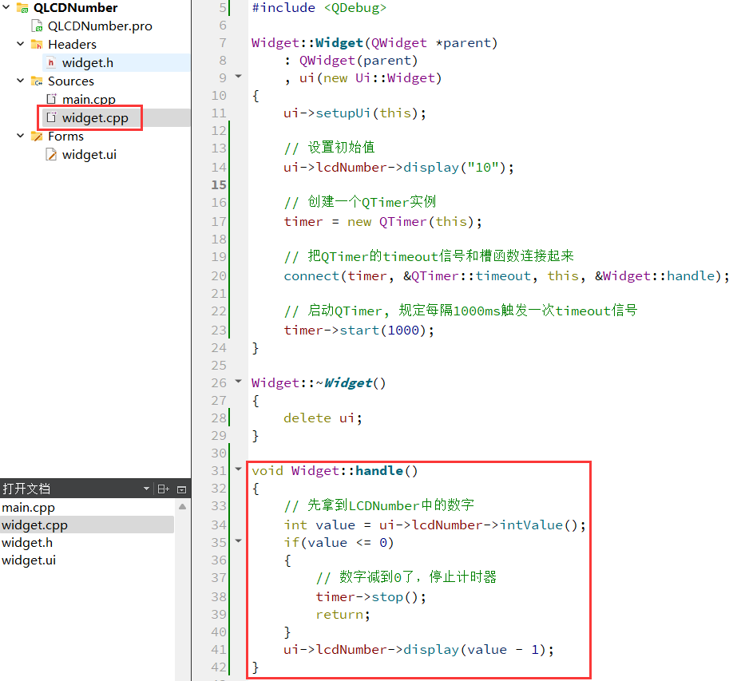This screenshot has width=737, height=681.
Task: Open the 打开文档 pane dropdown arrow
Action: (146, 489)
